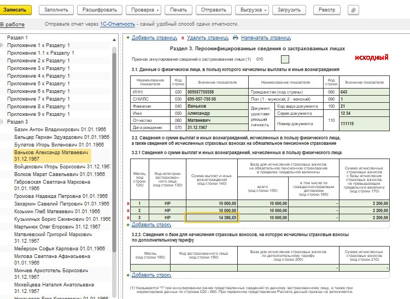Select Приложение 4 к Разделу 1
410x299 pixels.
pyautogui.click(x=38, y=76)
